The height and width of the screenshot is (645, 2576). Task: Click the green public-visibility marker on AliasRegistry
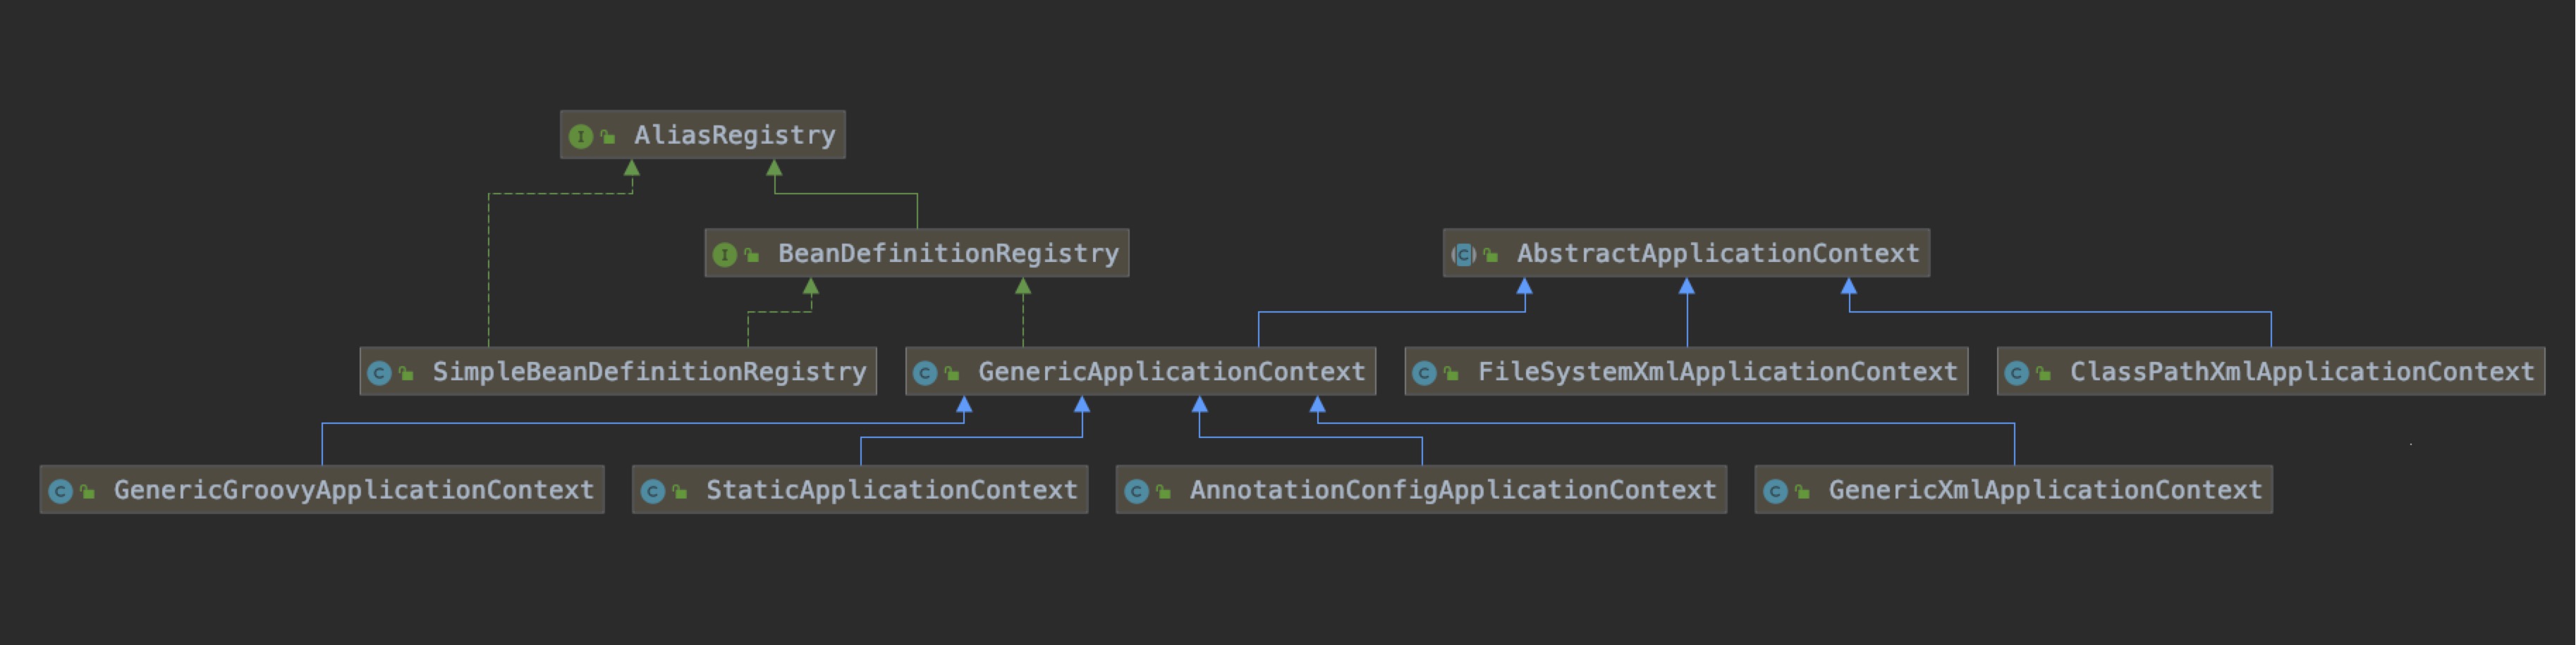pyautogui.click(x=607, y=137)
